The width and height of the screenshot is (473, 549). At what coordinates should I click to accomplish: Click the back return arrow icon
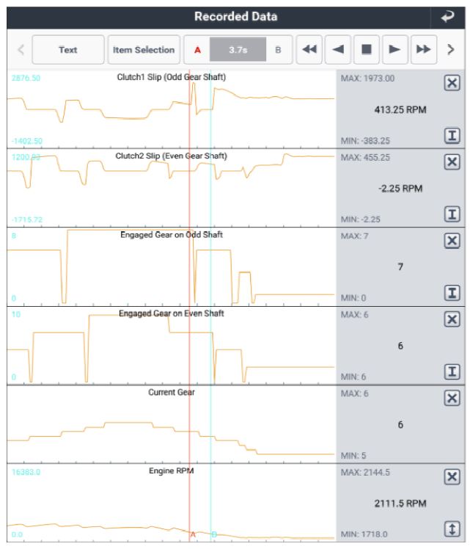[x=447, y=17]
